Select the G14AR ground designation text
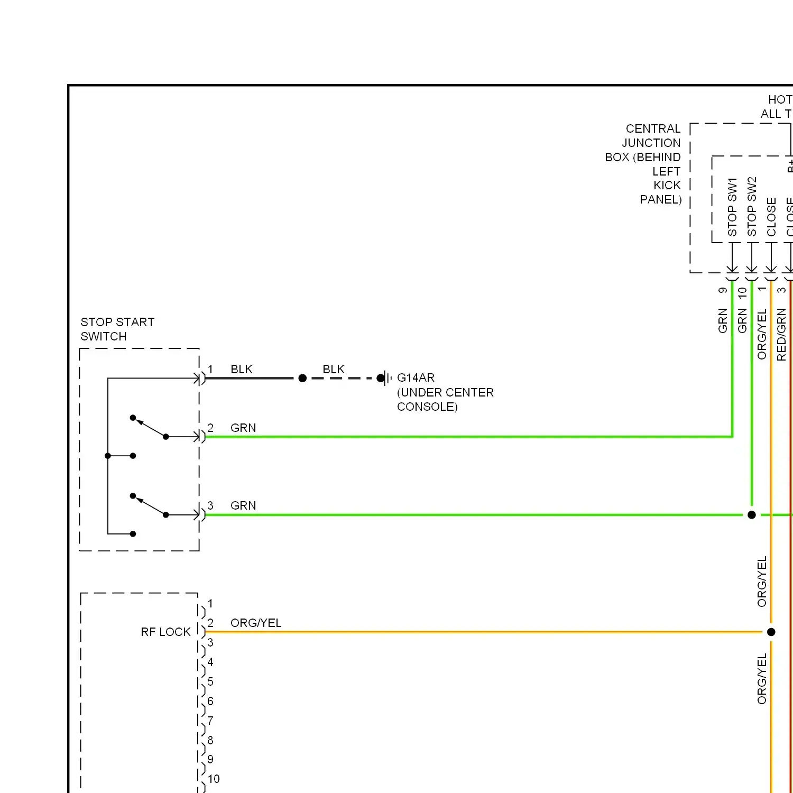 pyautogui.click(x=416, y=377)
